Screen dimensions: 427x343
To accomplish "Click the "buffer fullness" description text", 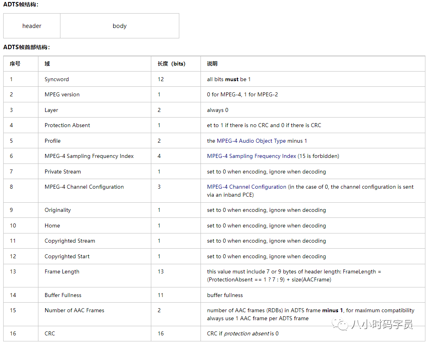I will [x=225, y=295].
